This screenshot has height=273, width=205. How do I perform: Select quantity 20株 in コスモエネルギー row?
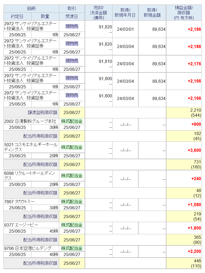54,156
